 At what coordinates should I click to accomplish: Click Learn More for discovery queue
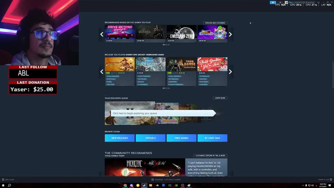click(220, 98)
